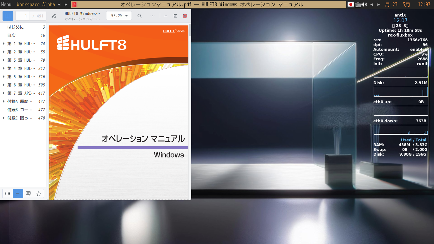
Task: Expand the 第 4 章 outline node
Action: (3, 68)
